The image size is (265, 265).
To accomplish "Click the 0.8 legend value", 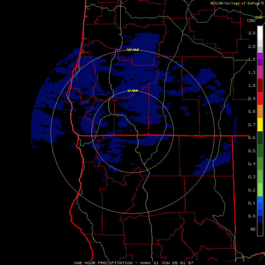I will (252, 112).
